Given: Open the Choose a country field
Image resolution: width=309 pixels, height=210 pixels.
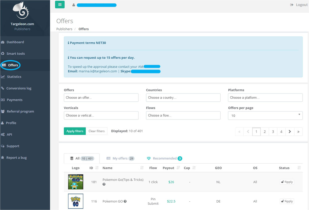Looking at the screenshot, I should click(183, 98).
